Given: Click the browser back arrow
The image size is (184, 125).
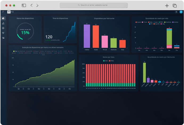Looking at the screenshot, I should click(x=31, y=5).
